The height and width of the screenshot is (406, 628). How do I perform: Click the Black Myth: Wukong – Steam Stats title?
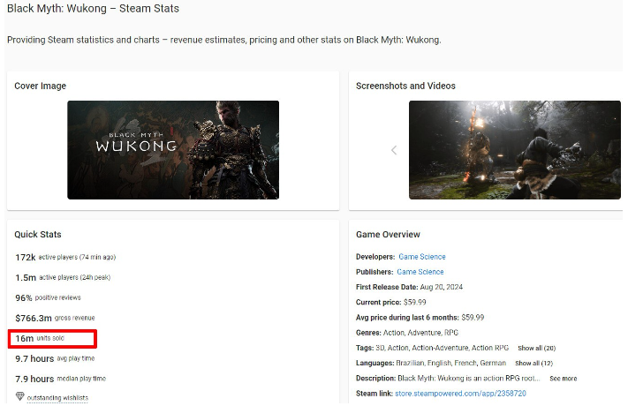pos(93,9)
